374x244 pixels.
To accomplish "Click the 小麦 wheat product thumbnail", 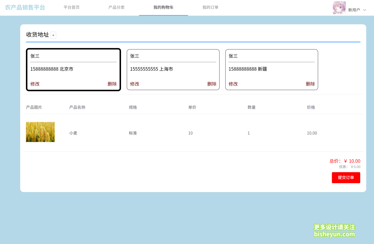I will coord(40,132).
